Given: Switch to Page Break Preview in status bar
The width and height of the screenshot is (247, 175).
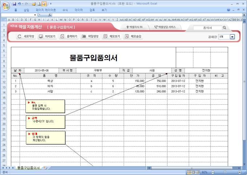Looking at the screenshot, I should tap(198, 172).
